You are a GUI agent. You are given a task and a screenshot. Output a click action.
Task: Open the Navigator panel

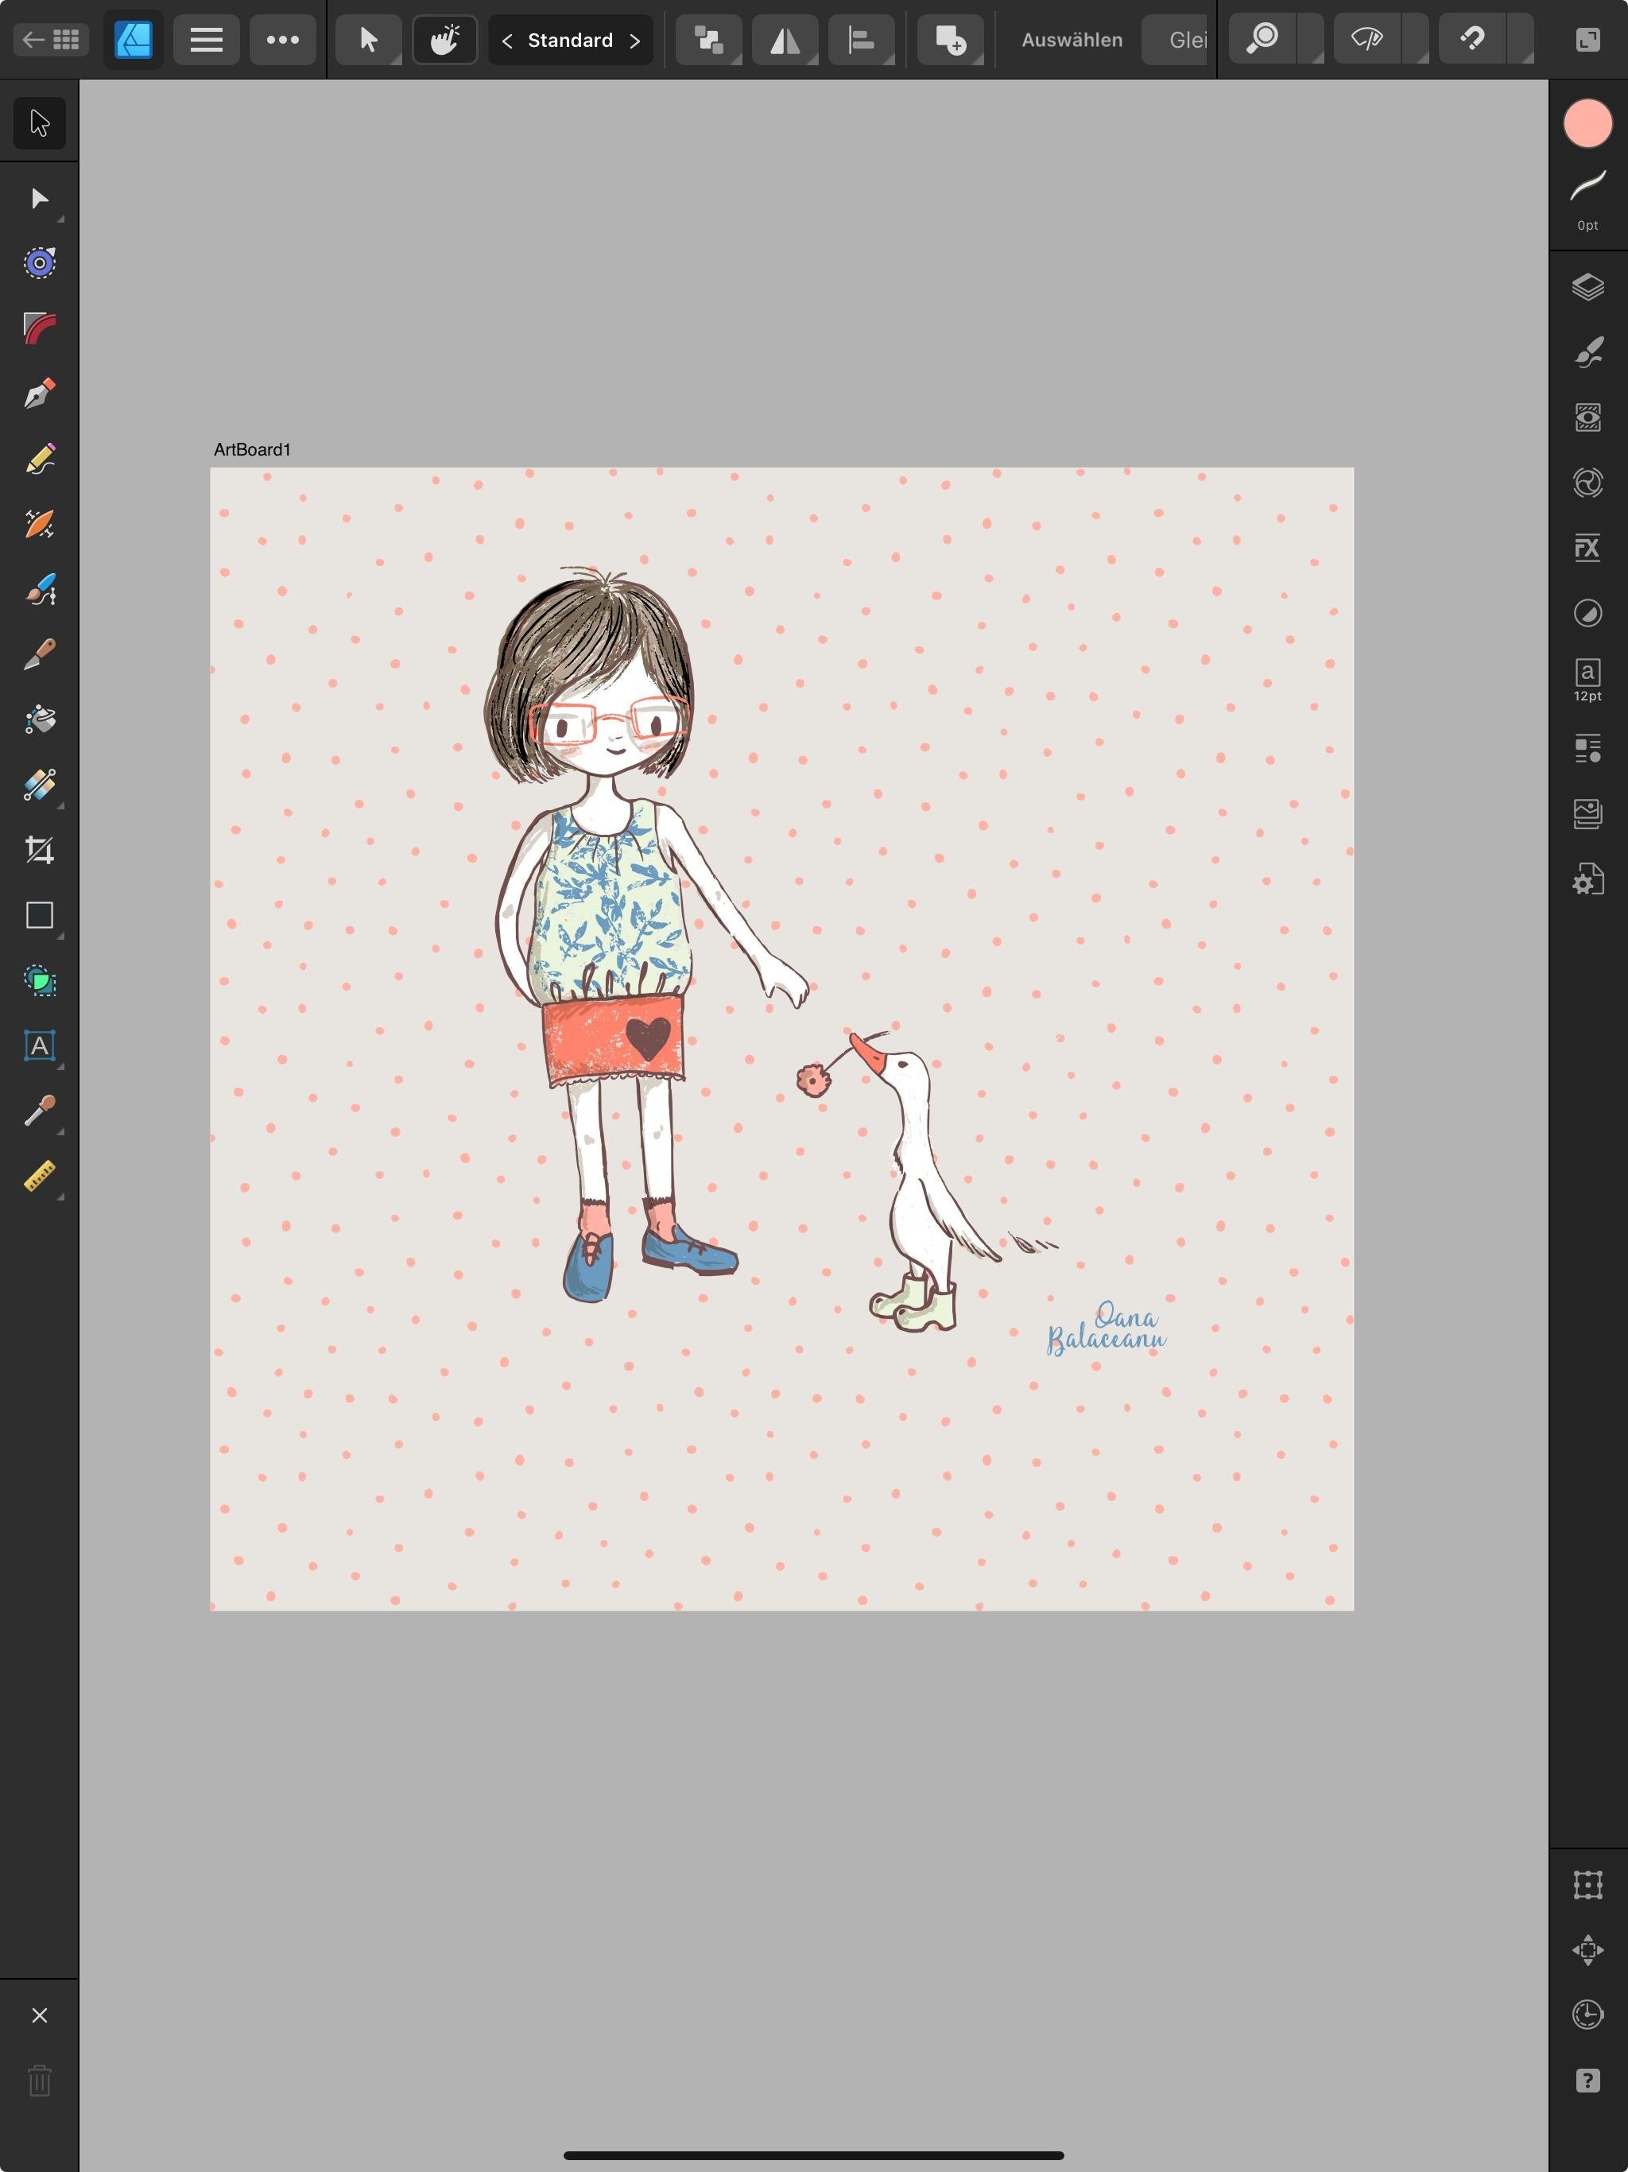1587,1949
